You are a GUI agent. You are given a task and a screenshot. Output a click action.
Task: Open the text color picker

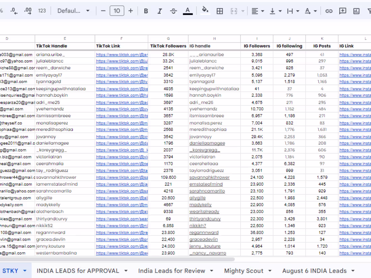(x=188, y=11)
